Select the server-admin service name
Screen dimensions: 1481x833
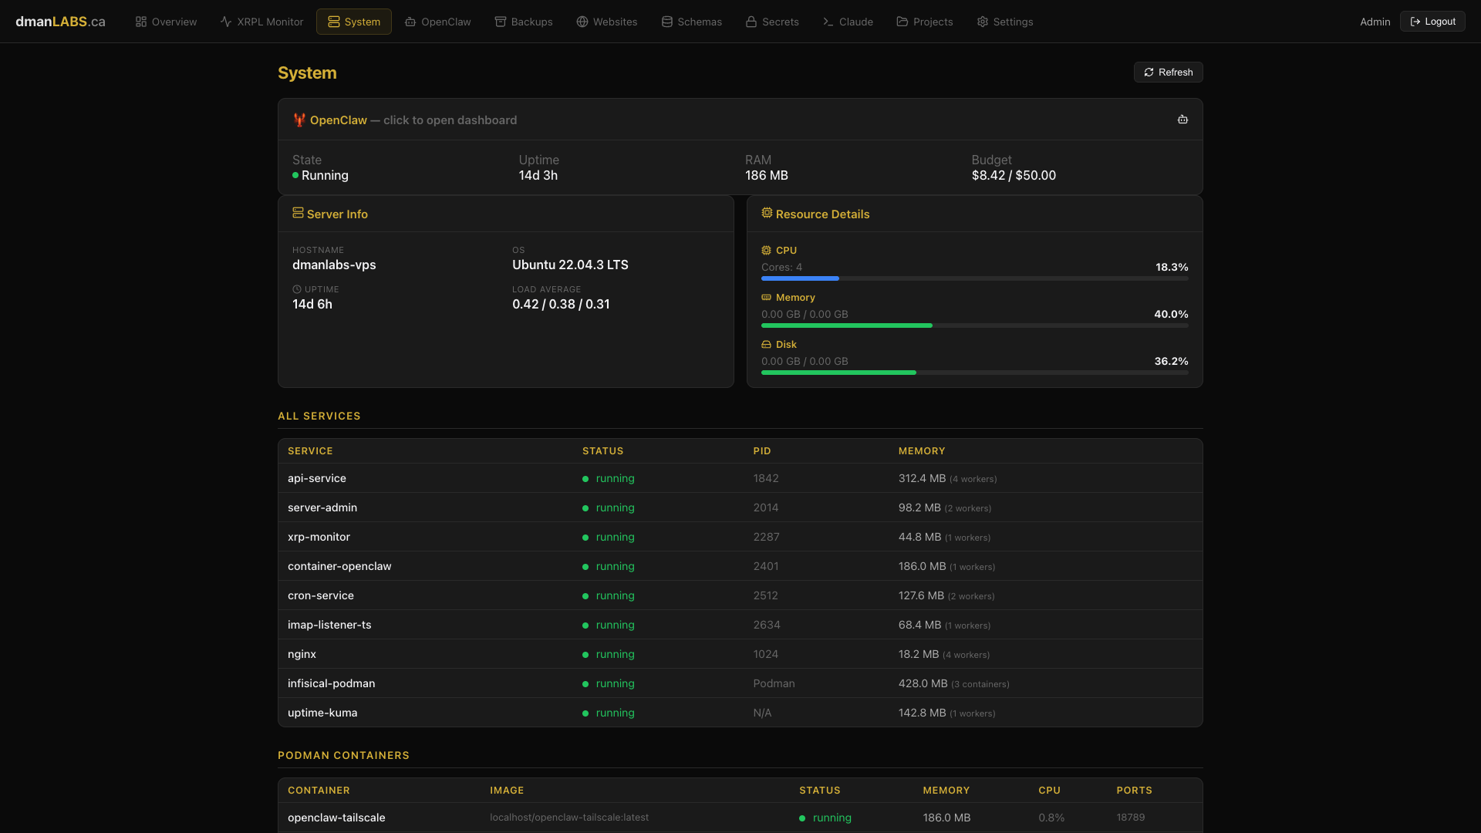click(x=322, y=508)
